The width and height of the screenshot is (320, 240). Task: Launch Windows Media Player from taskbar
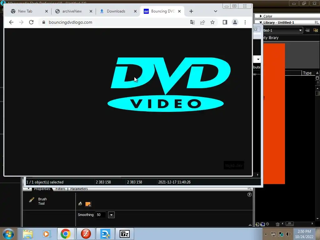click(x=47, y=234)
